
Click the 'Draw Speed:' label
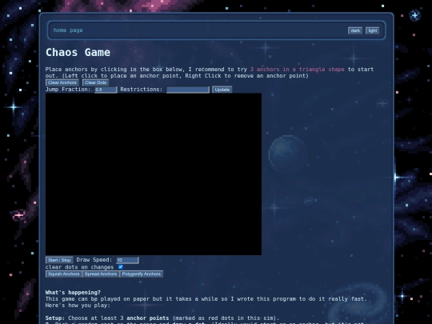94,260
